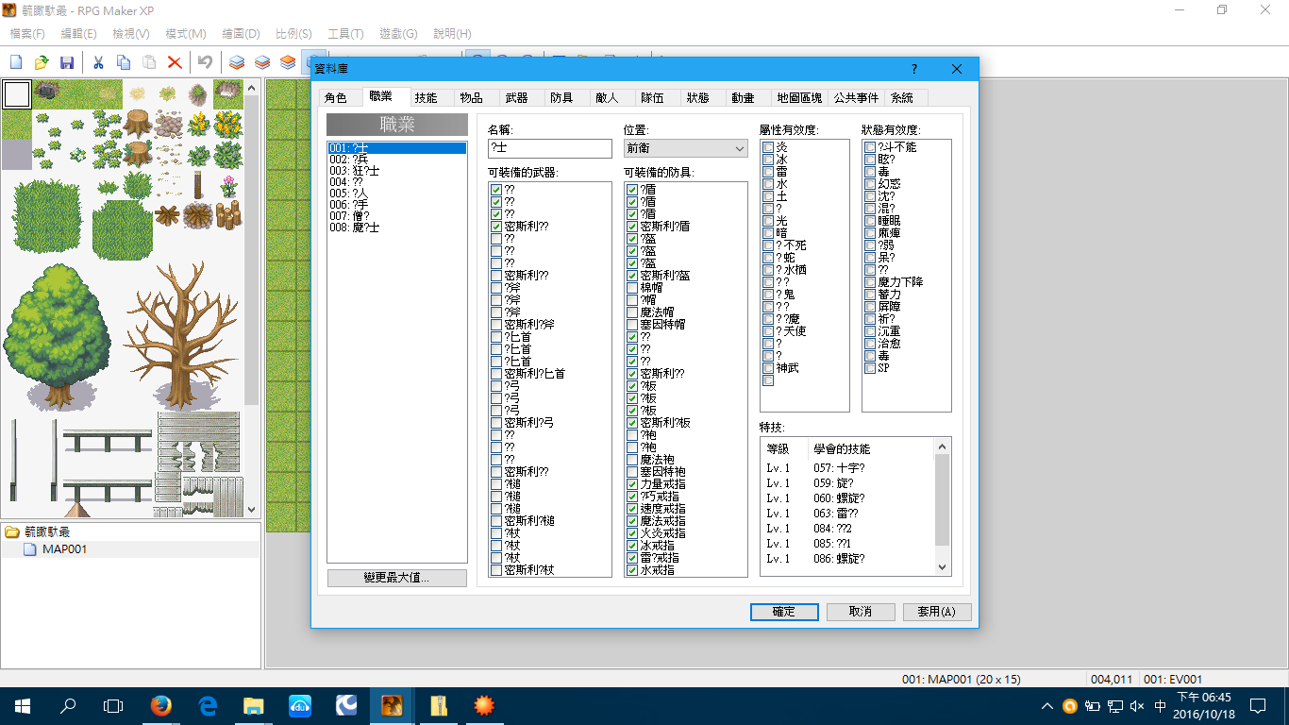Enable the 棉帽 armor checkbox
Screen dimensions: 1289x725
(x=632, y=288)
